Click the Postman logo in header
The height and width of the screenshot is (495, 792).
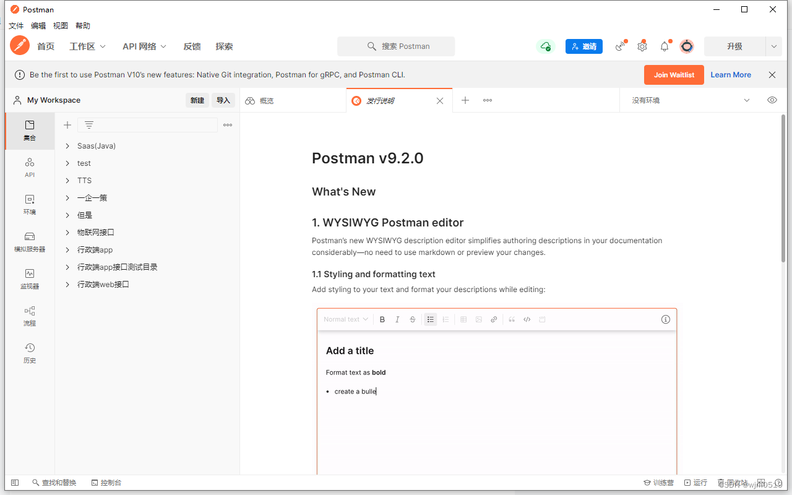coord(20,46)
